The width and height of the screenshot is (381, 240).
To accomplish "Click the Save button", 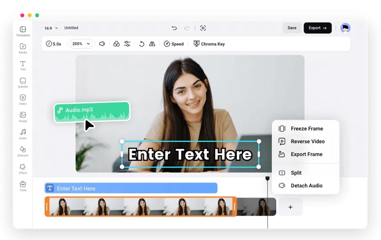I will pyautogui.click(x=292, y=28).
